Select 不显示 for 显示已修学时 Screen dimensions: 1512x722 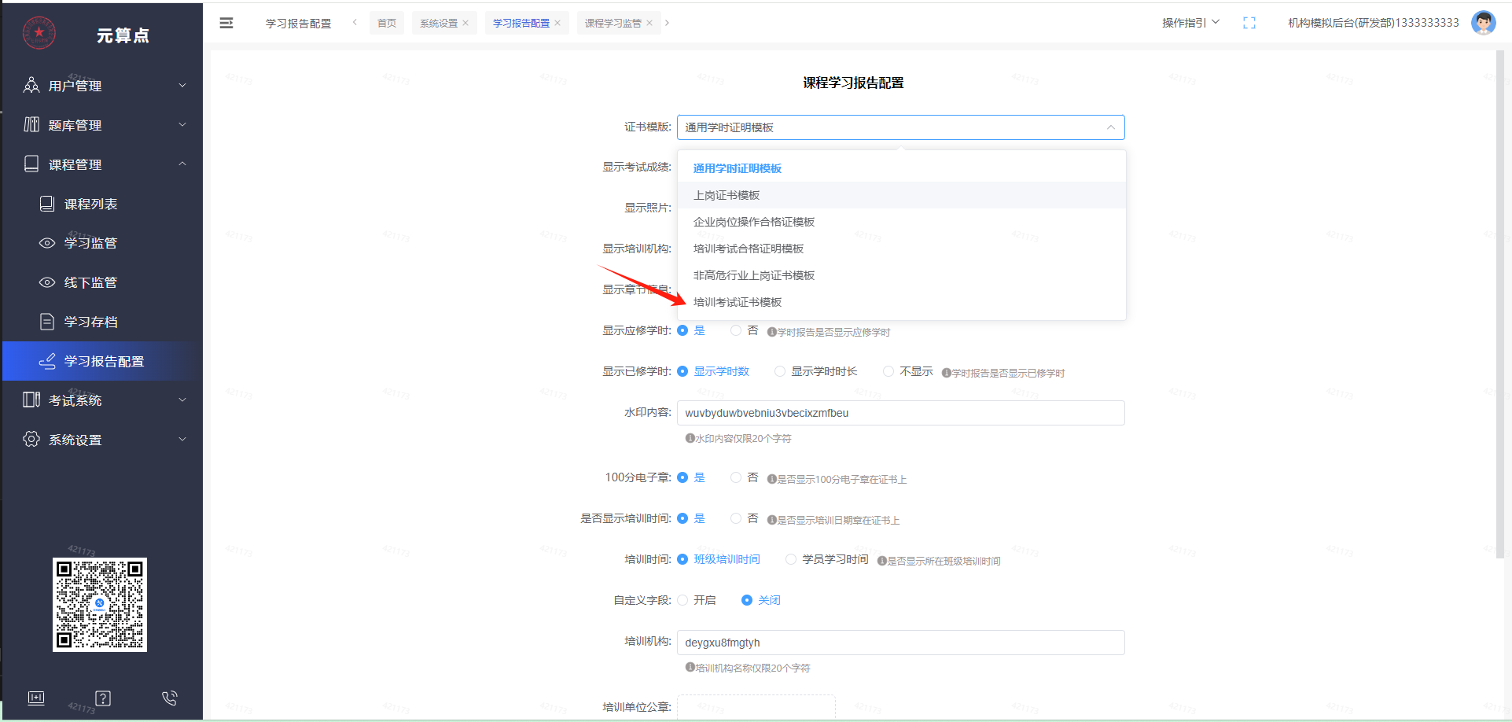click(x=888, y=371)
